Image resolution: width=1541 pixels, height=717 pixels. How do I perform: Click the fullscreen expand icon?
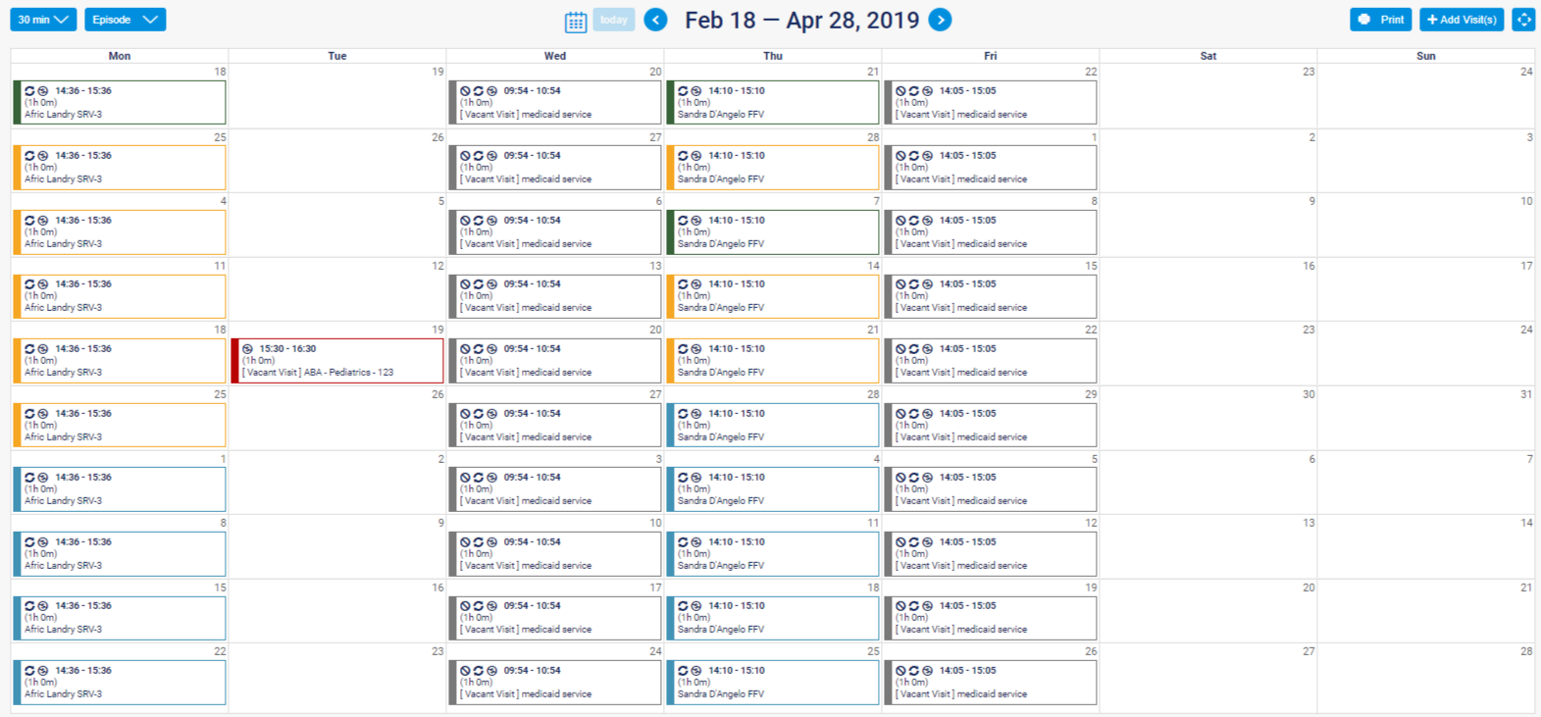(1523, 20)
